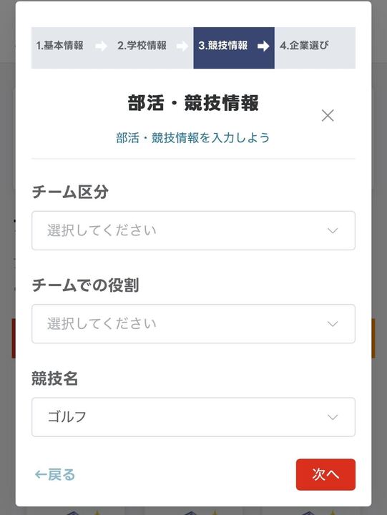
Task: Open the チームでの役割 選択してください dropdown
Action: point(193,324)
